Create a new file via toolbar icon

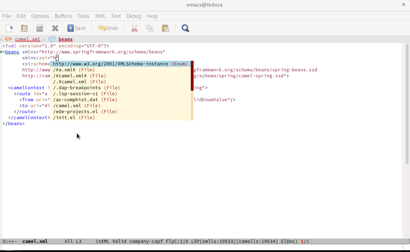pyautogui.click(x=9, y=28)
